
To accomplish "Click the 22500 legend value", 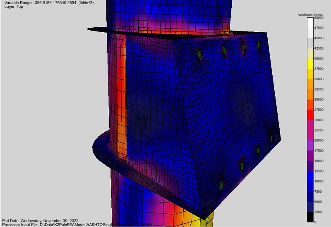I will point(319,130).
